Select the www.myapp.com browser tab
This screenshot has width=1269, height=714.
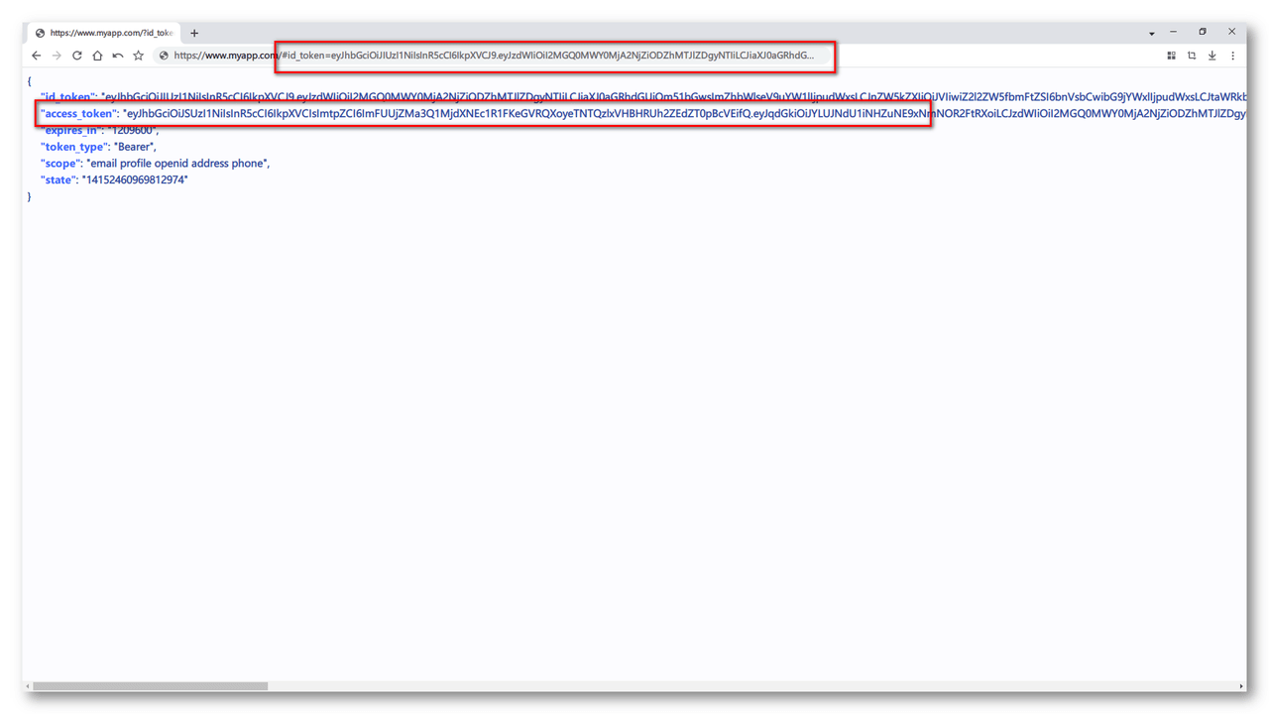[x=104, y=33]
